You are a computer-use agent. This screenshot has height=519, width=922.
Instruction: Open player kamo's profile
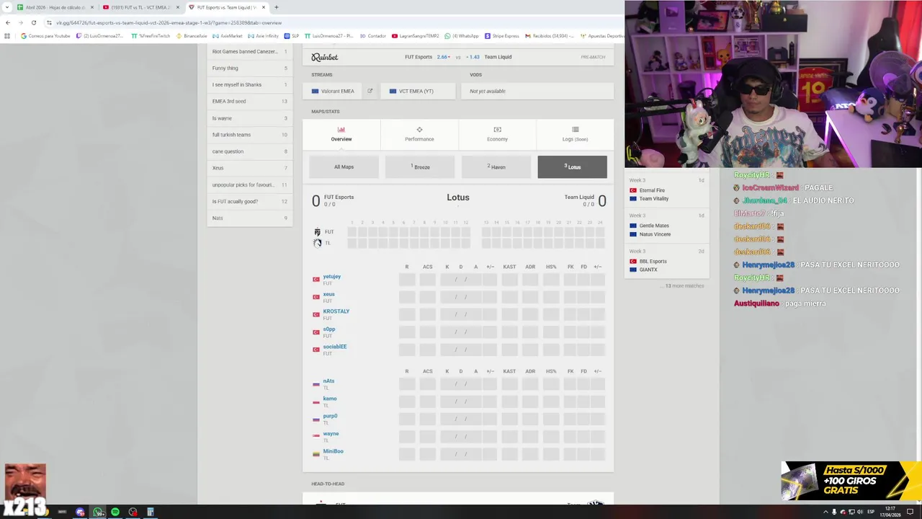coord(330,399)
